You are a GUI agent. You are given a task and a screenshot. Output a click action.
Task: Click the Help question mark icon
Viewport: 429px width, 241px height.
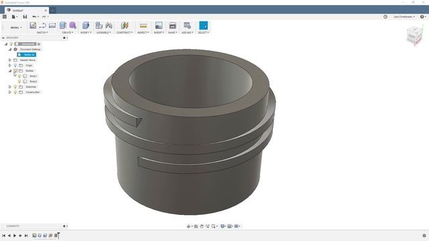(x=422, y=17)
